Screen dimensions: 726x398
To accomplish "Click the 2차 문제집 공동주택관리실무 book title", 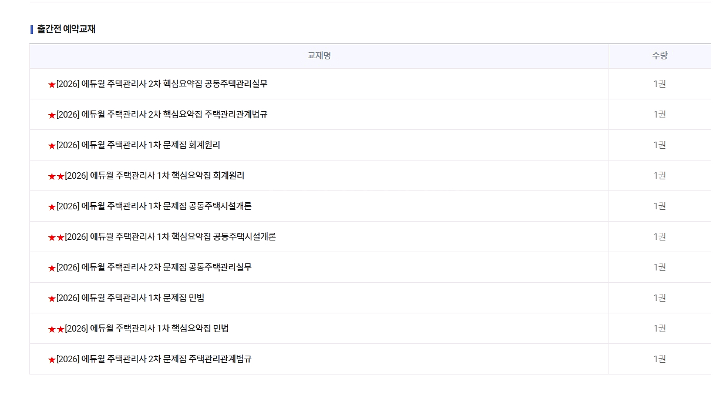I will click(x=154, y=267).
